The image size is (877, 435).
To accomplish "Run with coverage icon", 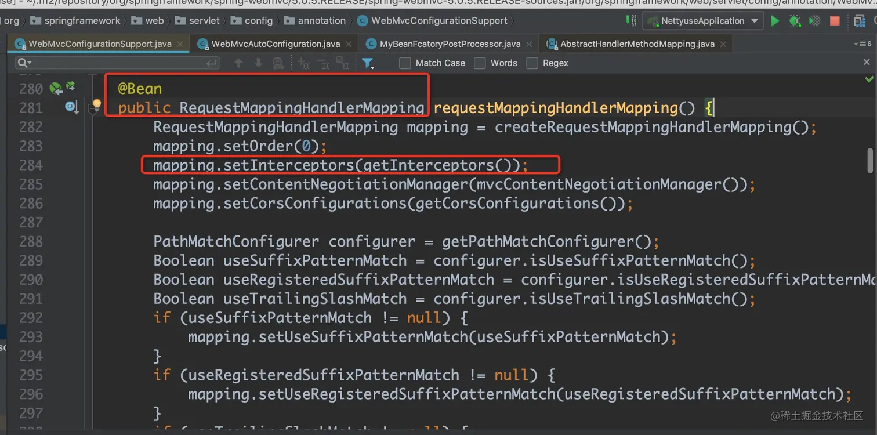I will coord(814,21).
